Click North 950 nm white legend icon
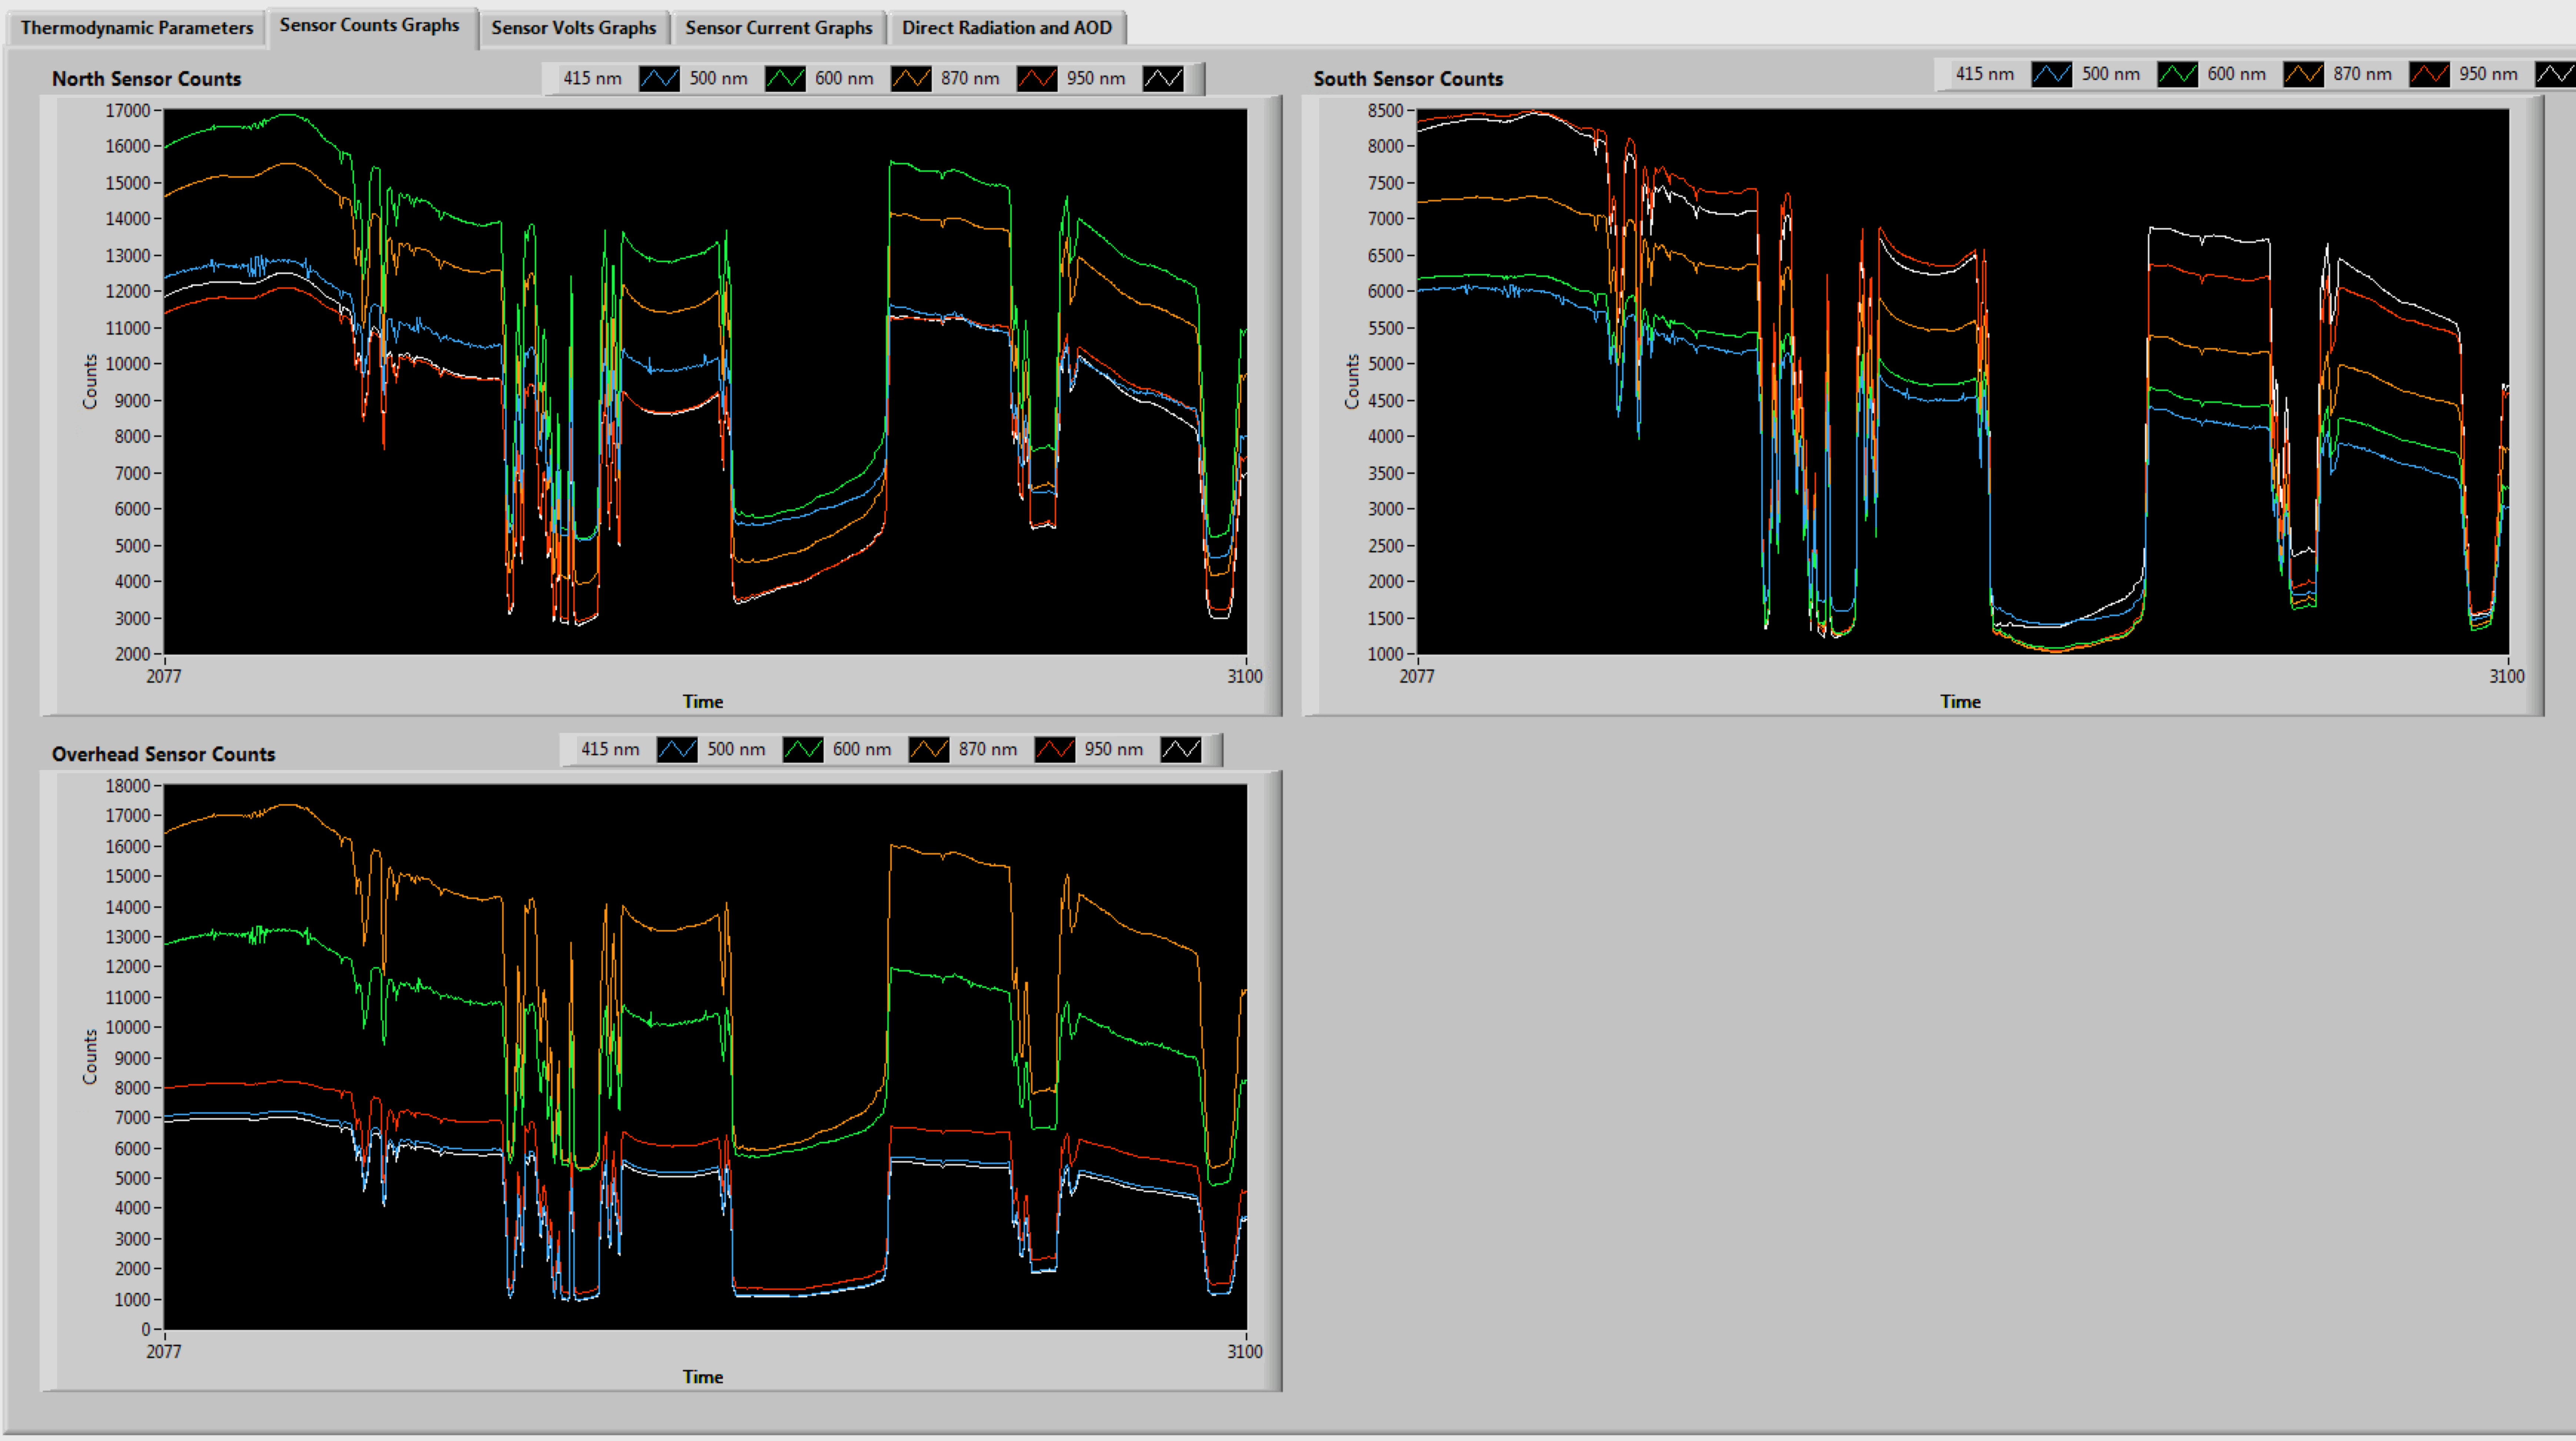 [1163, 78]
